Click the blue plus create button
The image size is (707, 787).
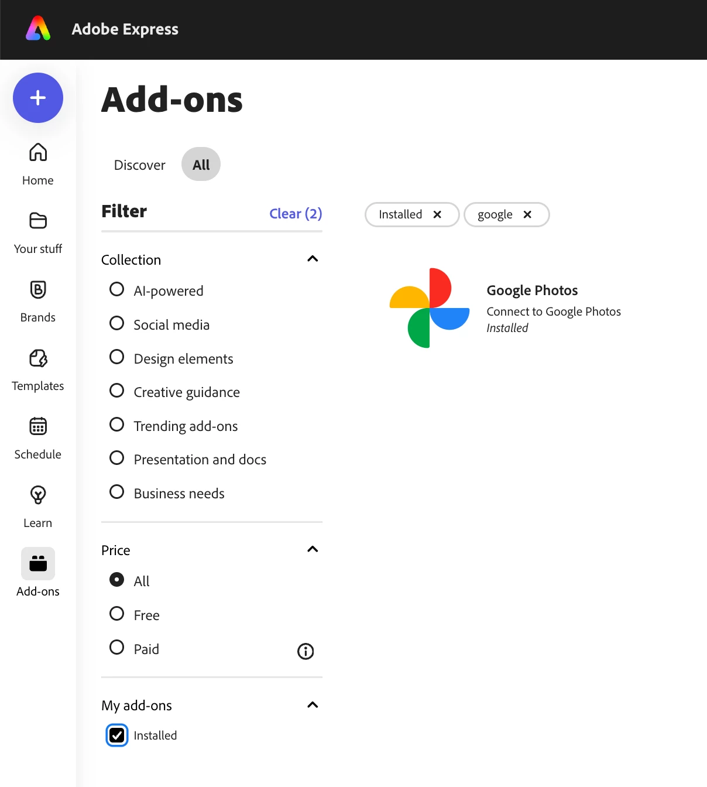pyautogui.click(x=38, y=98)
